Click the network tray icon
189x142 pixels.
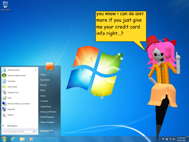click(x=170, y=139)
